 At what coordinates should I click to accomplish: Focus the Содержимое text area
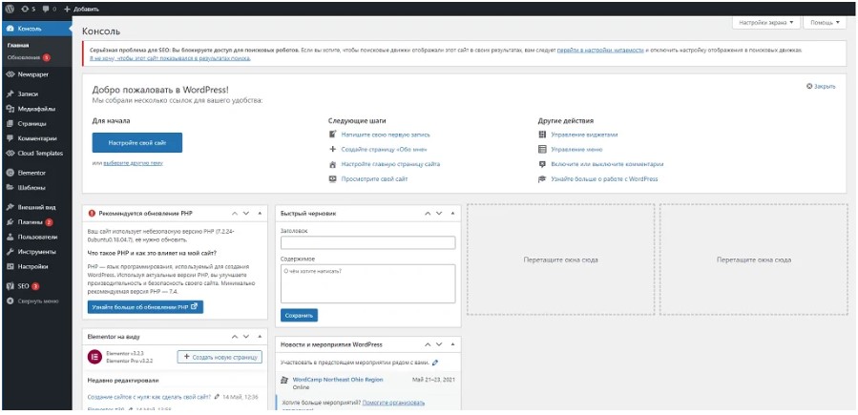coord(367,283)
